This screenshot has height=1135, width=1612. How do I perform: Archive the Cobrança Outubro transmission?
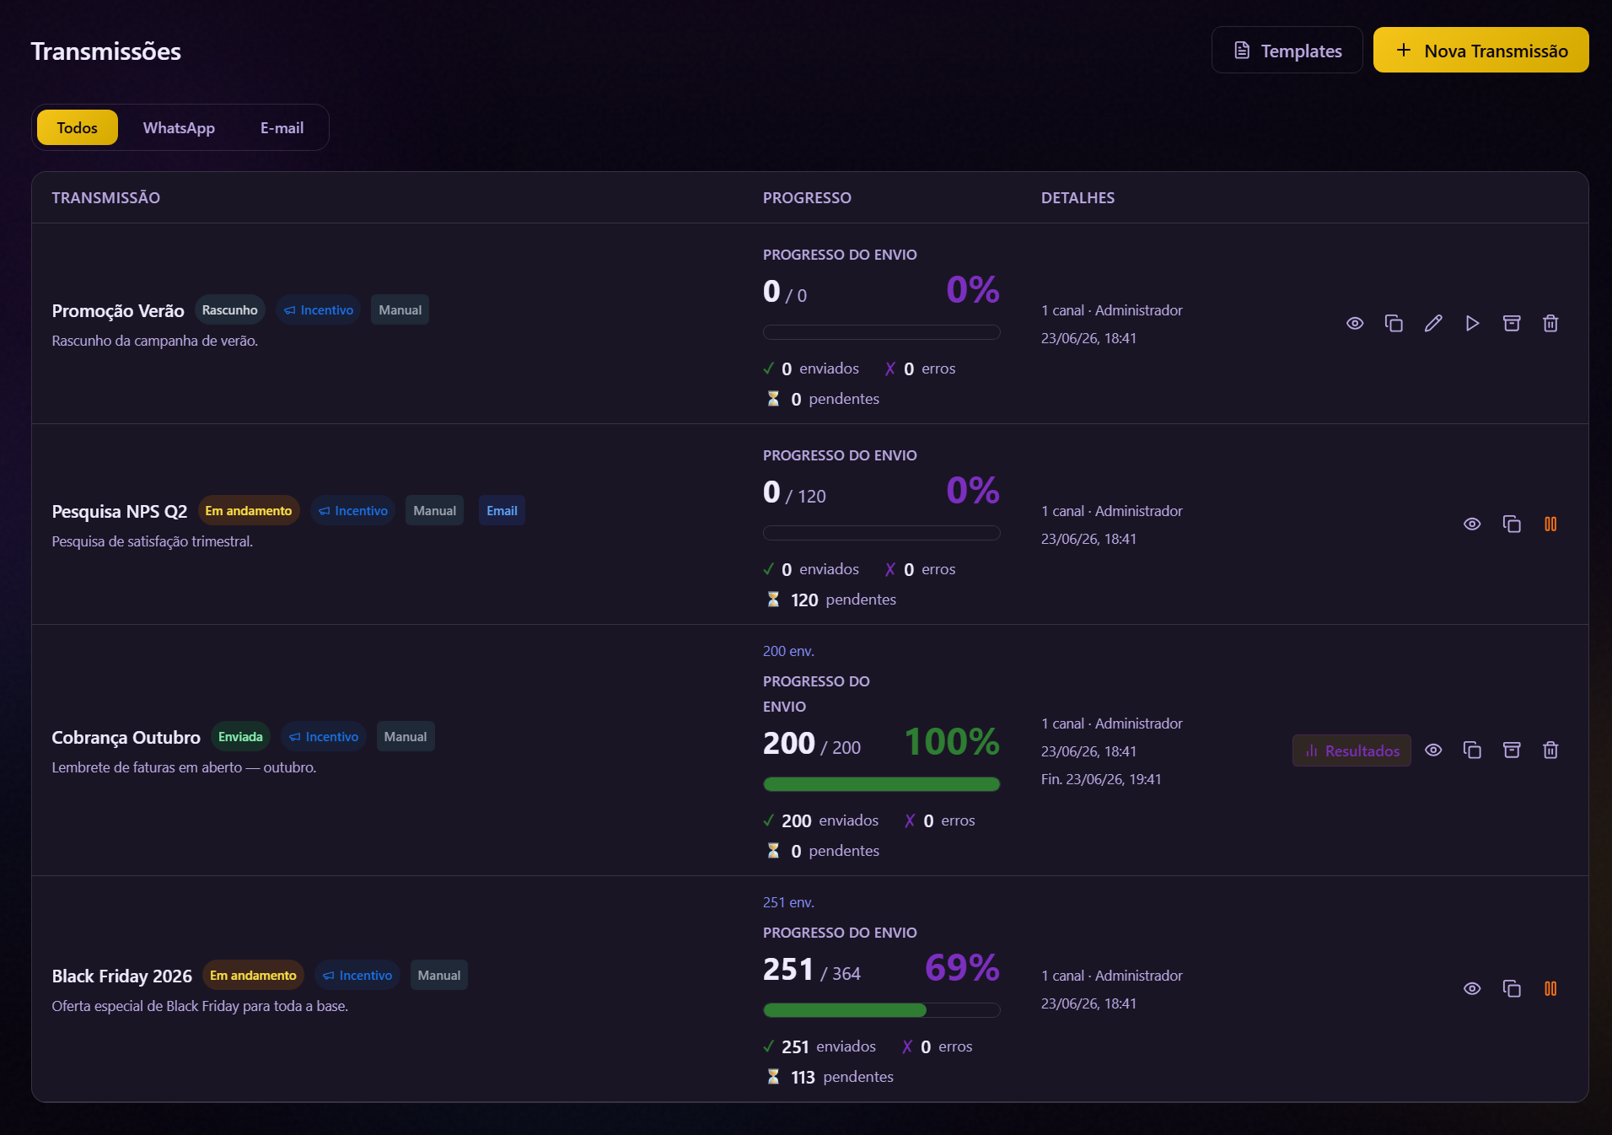coord(1512,750)
